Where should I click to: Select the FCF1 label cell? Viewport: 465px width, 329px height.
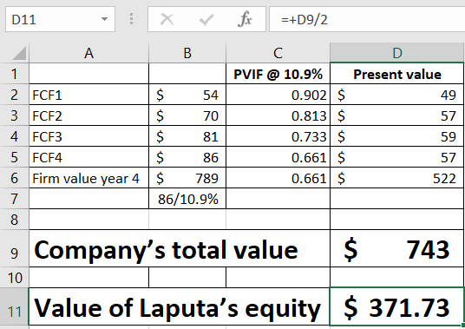[88, 95]
